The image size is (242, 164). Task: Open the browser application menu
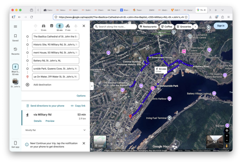tap(229, 17)
